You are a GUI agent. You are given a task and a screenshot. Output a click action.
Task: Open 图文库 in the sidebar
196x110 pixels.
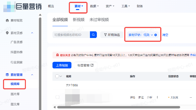[x=15, y=104]
